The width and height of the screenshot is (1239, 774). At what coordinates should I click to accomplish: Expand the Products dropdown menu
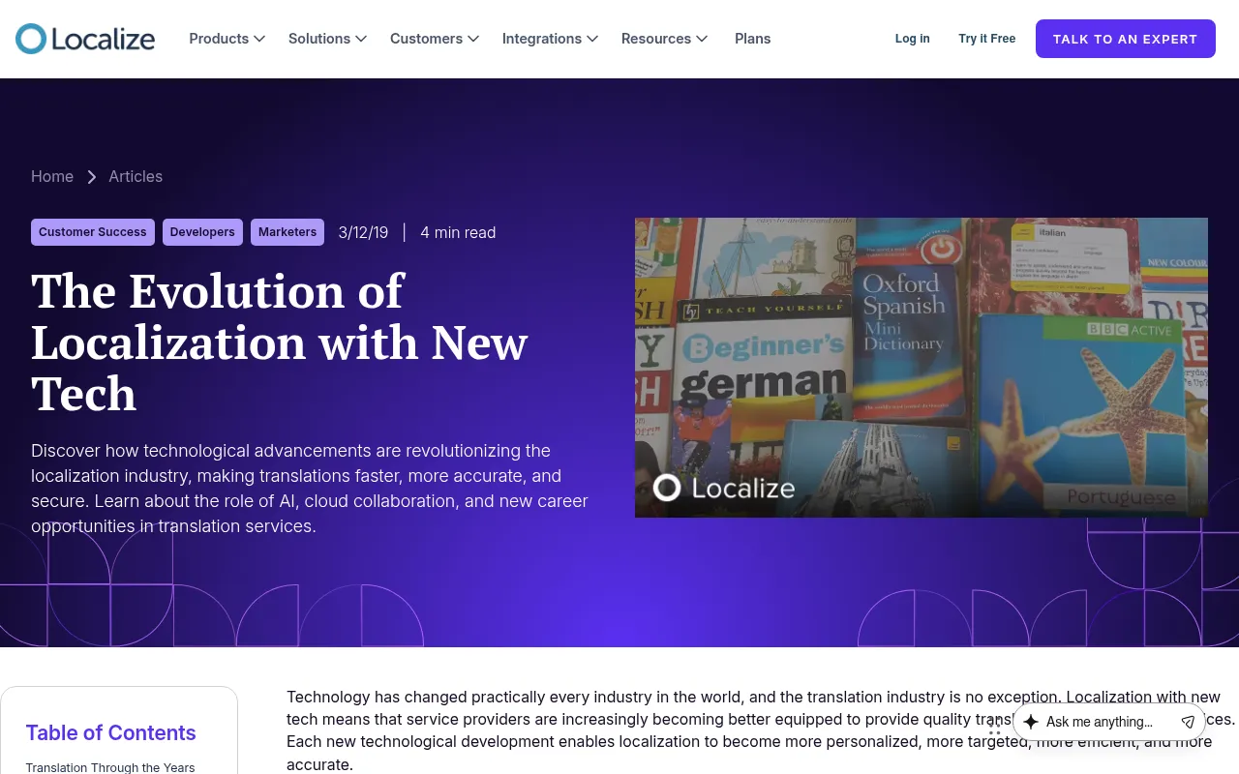coord(227,39)
